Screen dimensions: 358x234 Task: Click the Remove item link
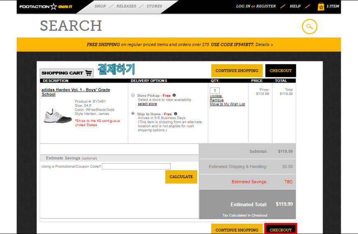click(x=217, y=100)
